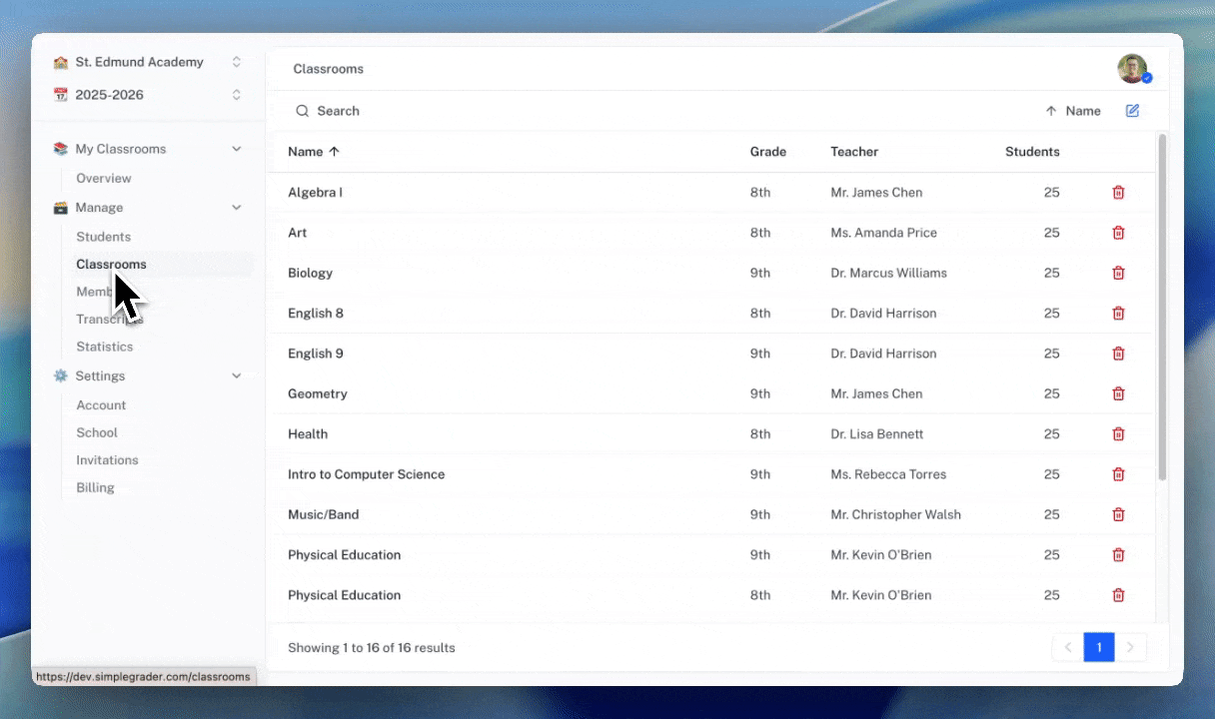The height and width of the screenshot is (719, 1215).
Task: Select Students under the Manage menu
Action: coord(103,236)
